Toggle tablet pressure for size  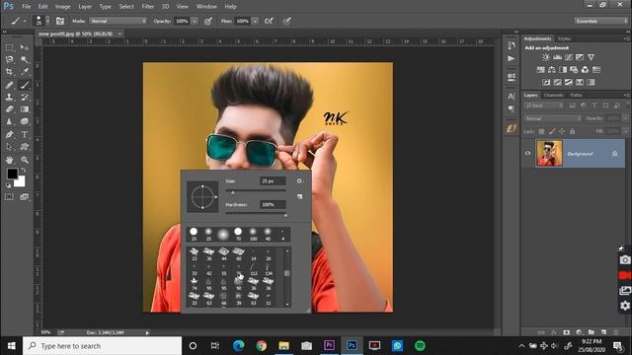pos(286,21)
